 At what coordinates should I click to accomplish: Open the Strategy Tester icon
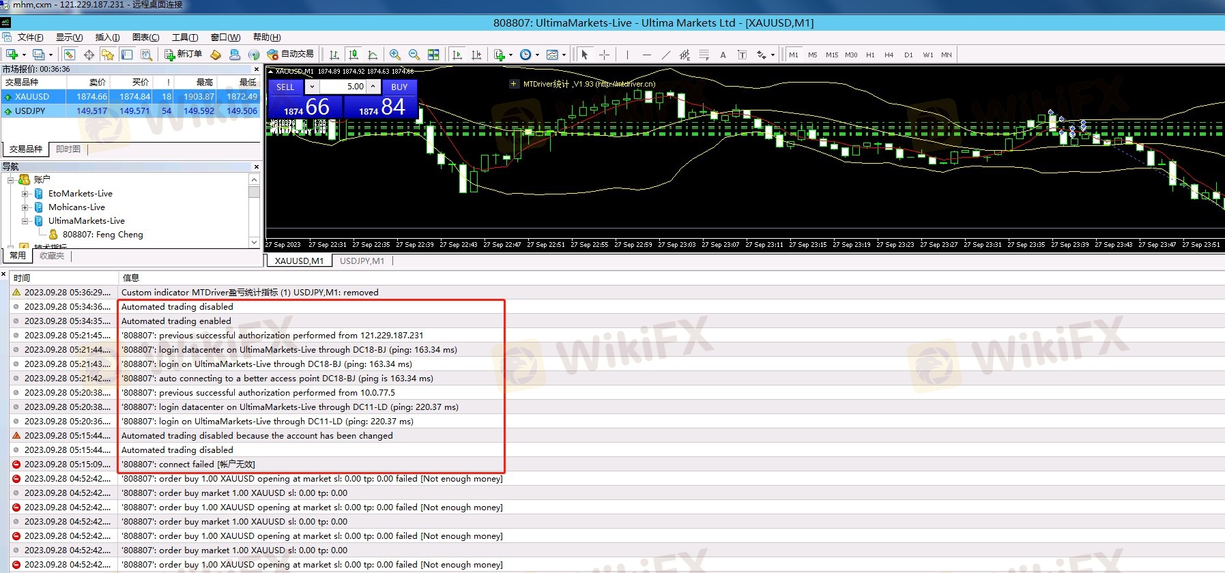coord(146,55)
